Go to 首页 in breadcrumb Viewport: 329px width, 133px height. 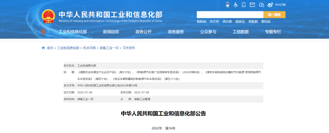pos(50,48)
